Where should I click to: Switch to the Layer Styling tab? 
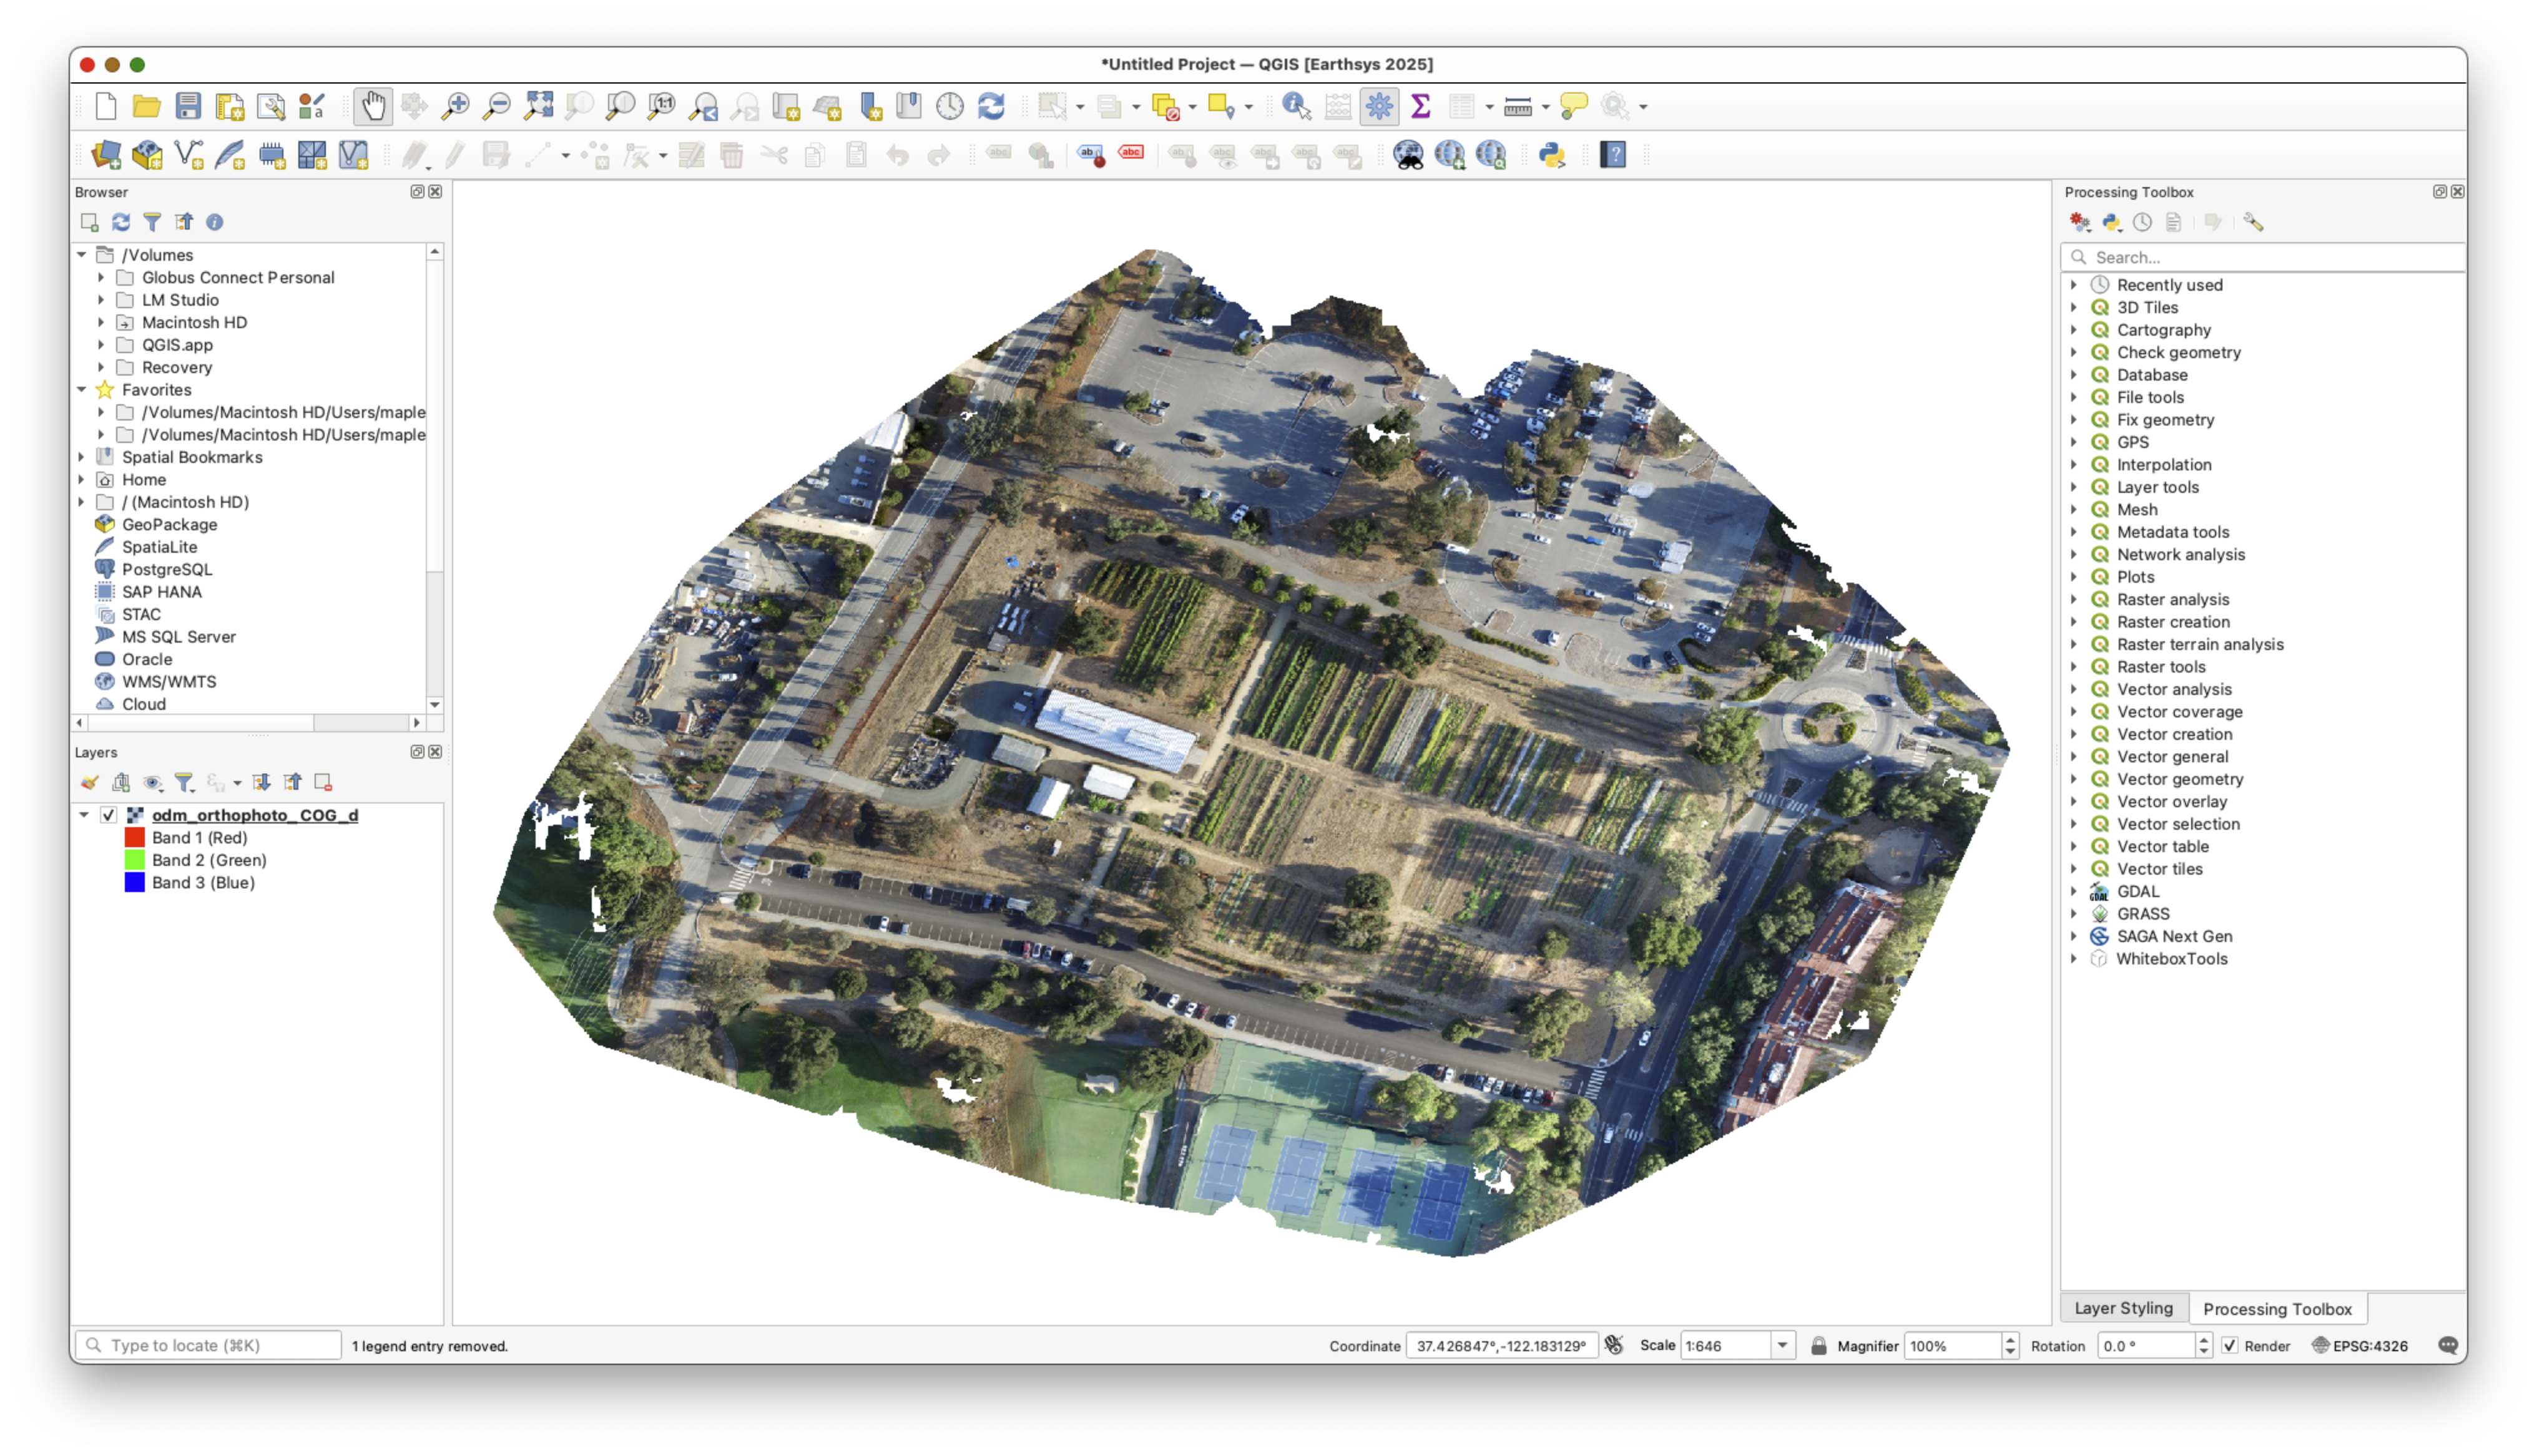pos(2123,1308)
